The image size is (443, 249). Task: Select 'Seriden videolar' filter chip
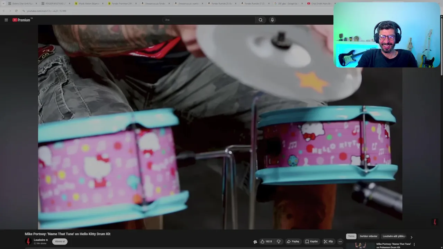[369, 236]
